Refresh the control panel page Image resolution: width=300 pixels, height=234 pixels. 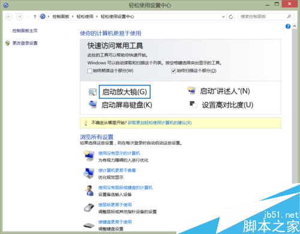pos(231,17)
